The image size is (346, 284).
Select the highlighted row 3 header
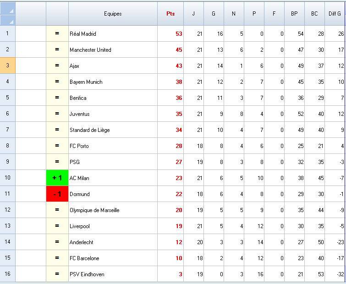coord(8,66)
